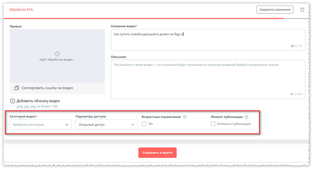
Task: Open the Выберите категорию dropdown
Action: click(40, 125)
